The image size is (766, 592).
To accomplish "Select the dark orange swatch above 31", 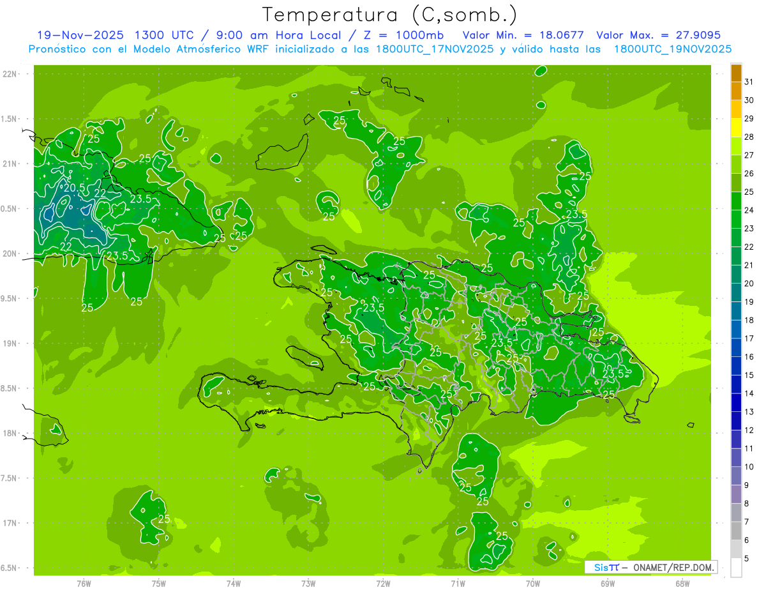I will click(x=736, y=73).
